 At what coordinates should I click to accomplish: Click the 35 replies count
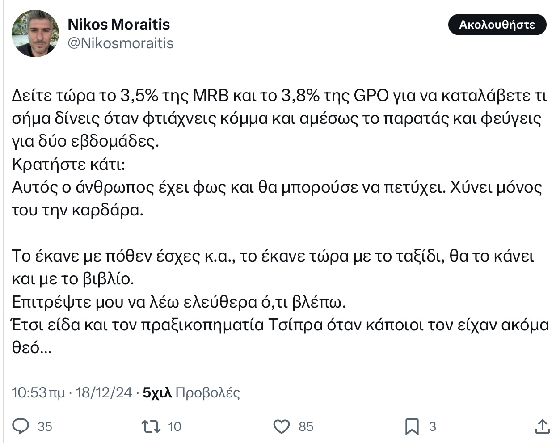point(45,427)
